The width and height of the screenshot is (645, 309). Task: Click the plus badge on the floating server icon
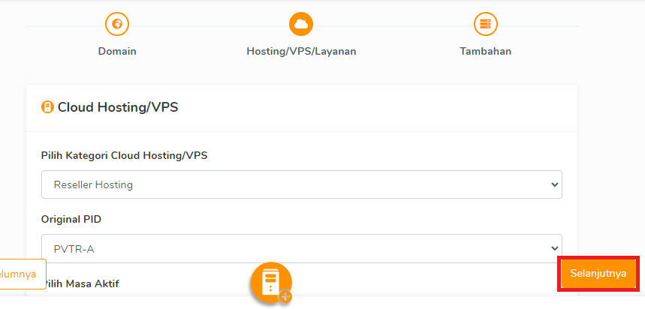coord(285,297)
